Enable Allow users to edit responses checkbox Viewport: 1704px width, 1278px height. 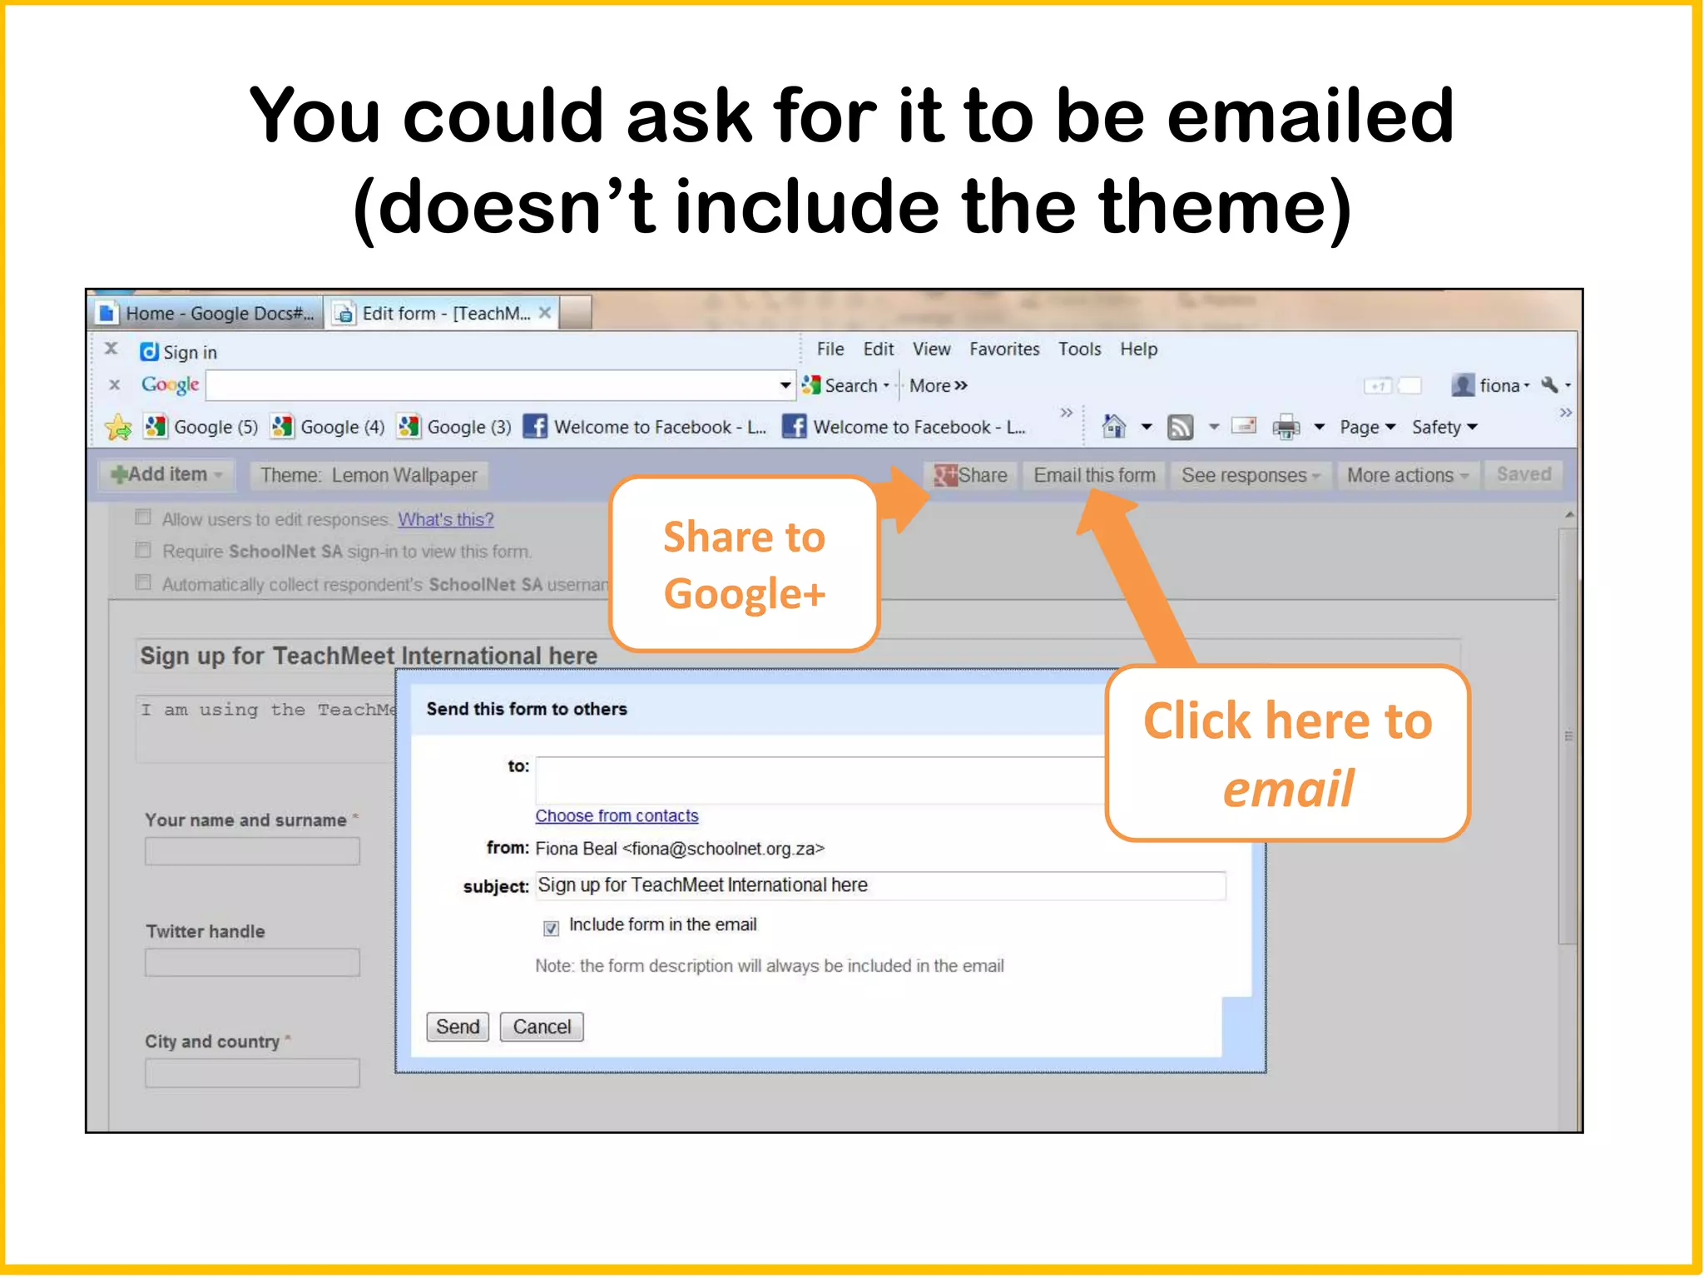[x=143, y=518]
